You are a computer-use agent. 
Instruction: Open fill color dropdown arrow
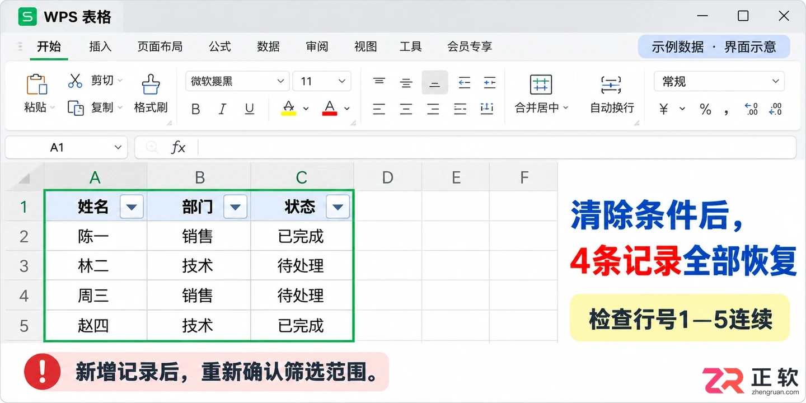pyautogui.click(x=306, y=109)
